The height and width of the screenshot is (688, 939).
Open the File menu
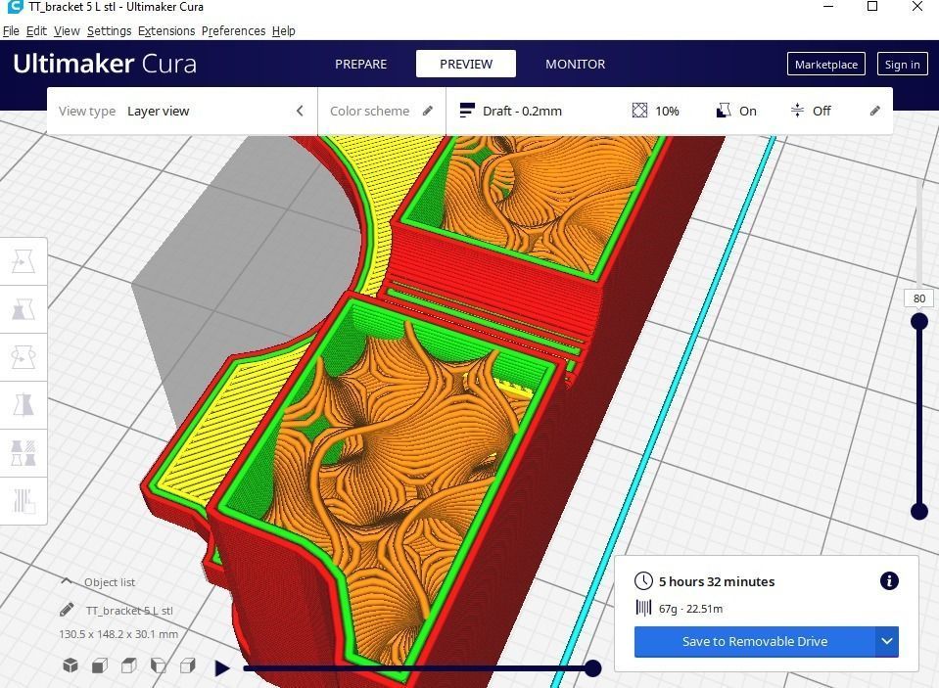pyautogui.click(x=11, y=30)
